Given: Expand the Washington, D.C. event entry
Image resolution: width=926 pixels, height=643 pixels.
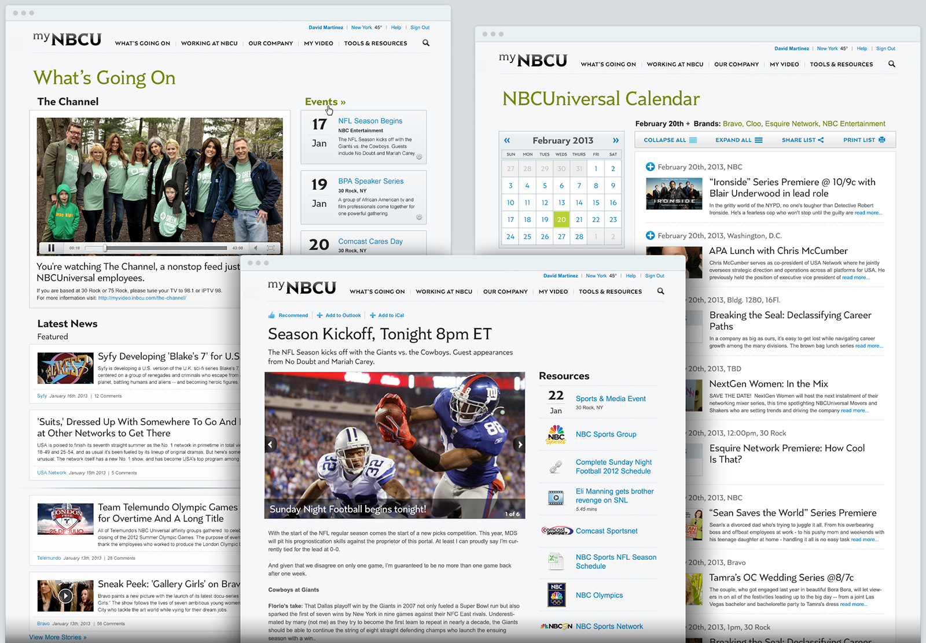Looking at the screenshot, I should [x=650, y=236].
